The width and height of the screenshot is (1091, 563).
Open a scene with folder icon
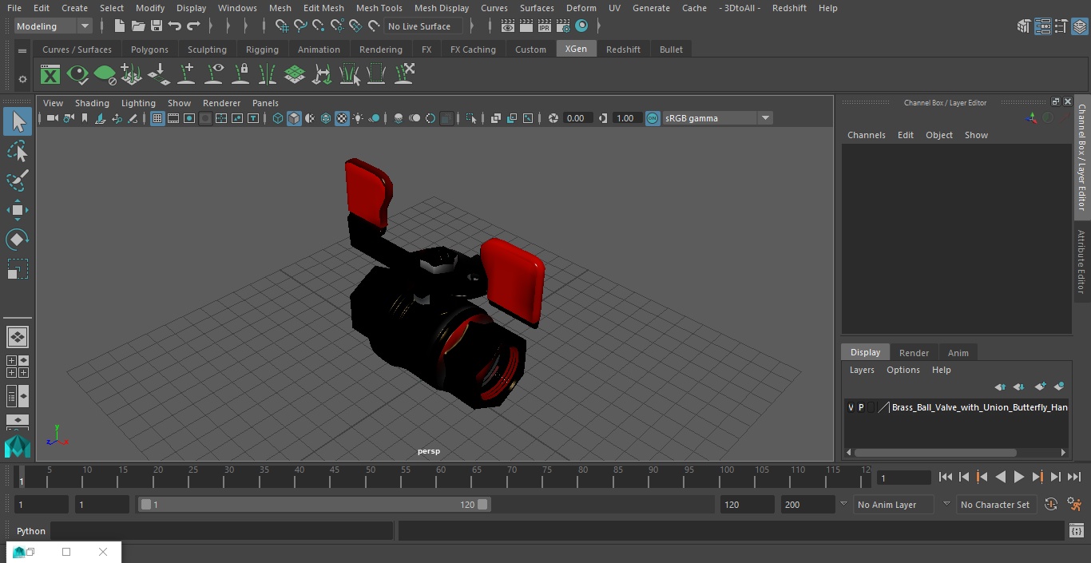click(138, 26)
